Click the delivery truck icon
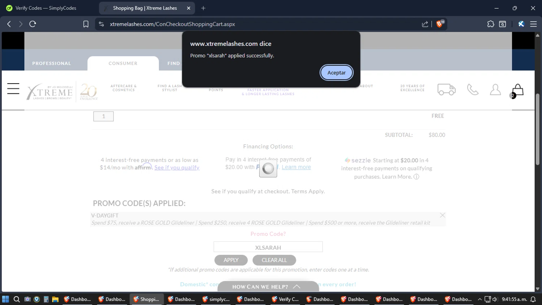The width and height of the screenshot is (542, 305). pyautogui.click(x=447, y=89)
